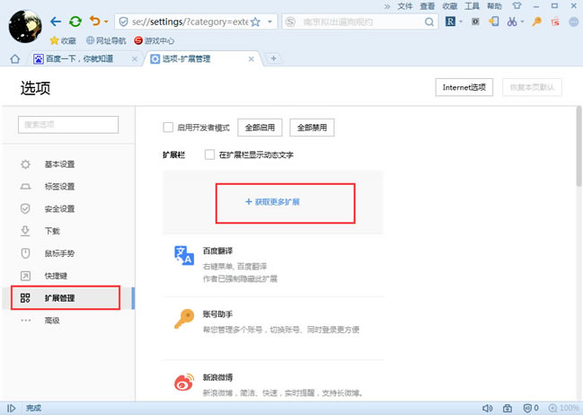The height and width of the screenshot is (415, 583).
Task: Open the address bar dropdown arrow
Action: click(270, 21)
